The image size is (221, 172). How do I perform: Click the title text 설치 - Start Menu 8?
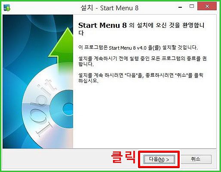tap(110, 8)
